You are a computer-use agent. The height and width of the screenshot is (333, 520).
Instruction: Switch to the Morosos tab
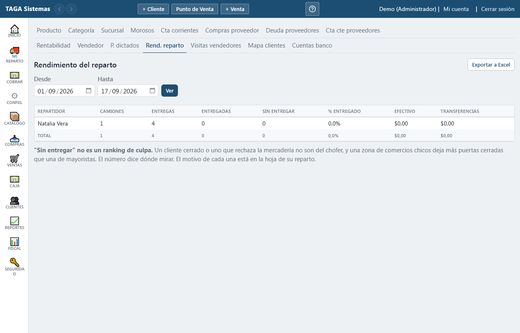click(142, 30)
